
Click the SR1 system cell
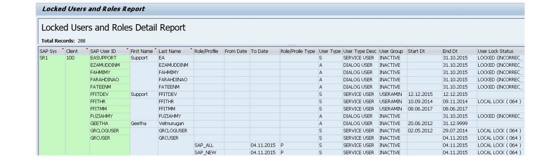[x=52, y=58]
